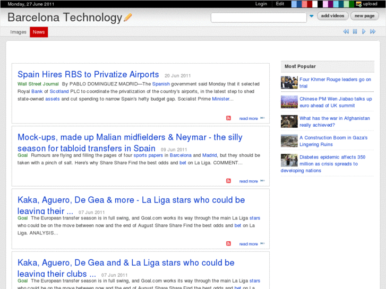Click Login in the top bar
Screen dimensions: 386x289
pos(261,4)
